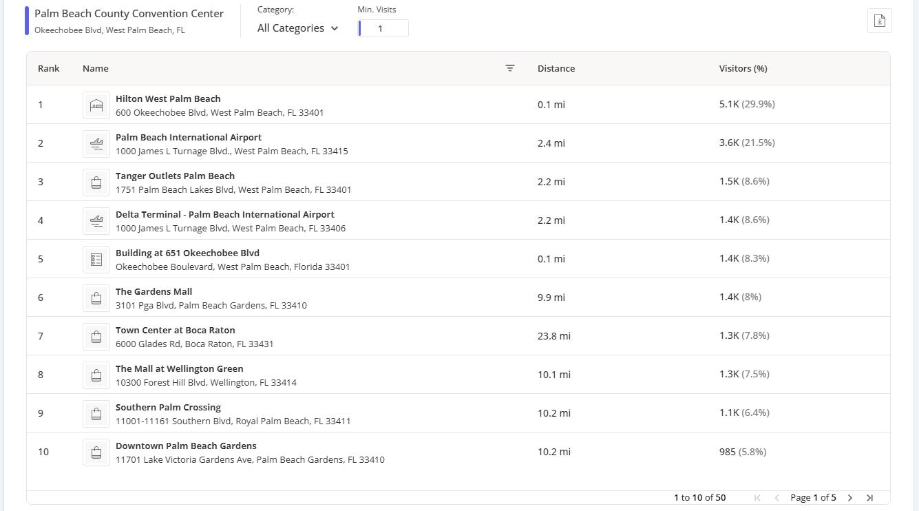Go to the next page arrow
Viewport: 919px width, 511px height.
[849, 498]
